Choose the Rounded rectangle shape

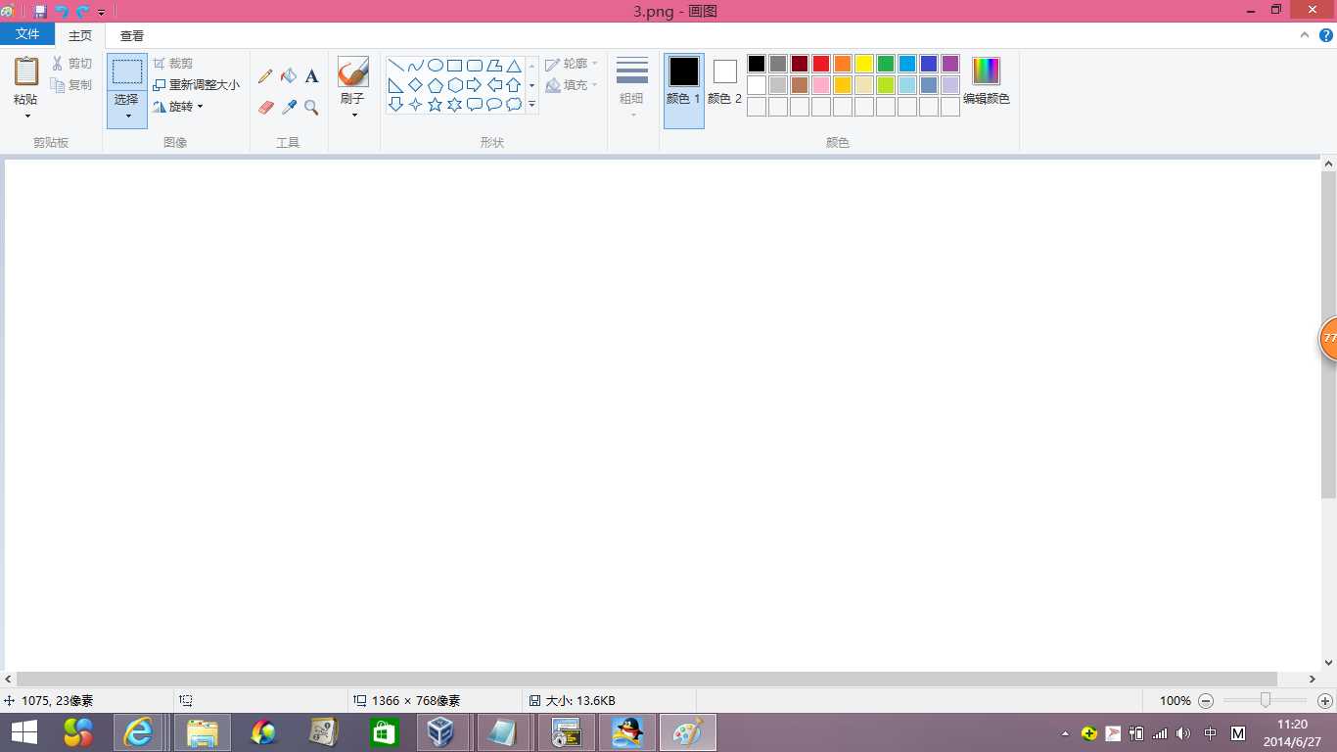coord(474,66)
